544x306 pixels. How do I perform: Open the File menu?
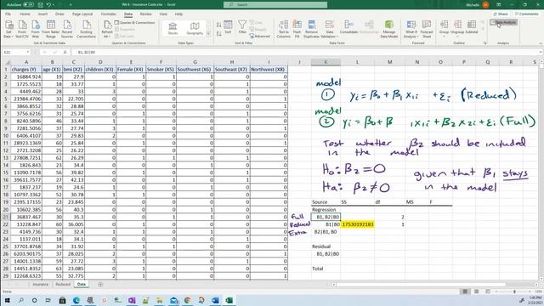point(8,14)
